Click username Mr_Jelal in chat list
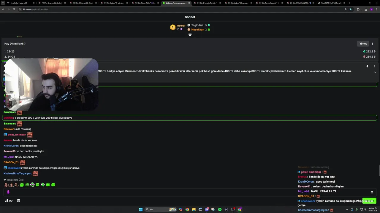This screenshot has width=380, height=213. (x=9, y=157)
